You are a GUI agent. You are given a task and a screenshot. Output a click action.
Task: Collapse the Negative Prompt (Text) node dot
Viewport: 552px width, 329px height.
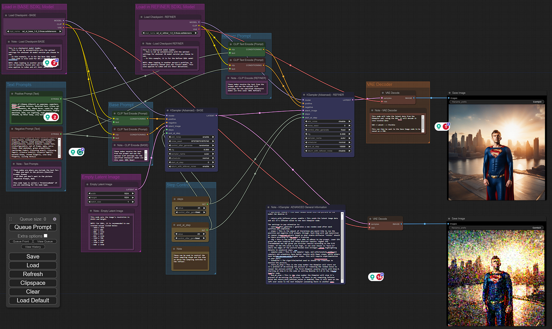[12, 129]
